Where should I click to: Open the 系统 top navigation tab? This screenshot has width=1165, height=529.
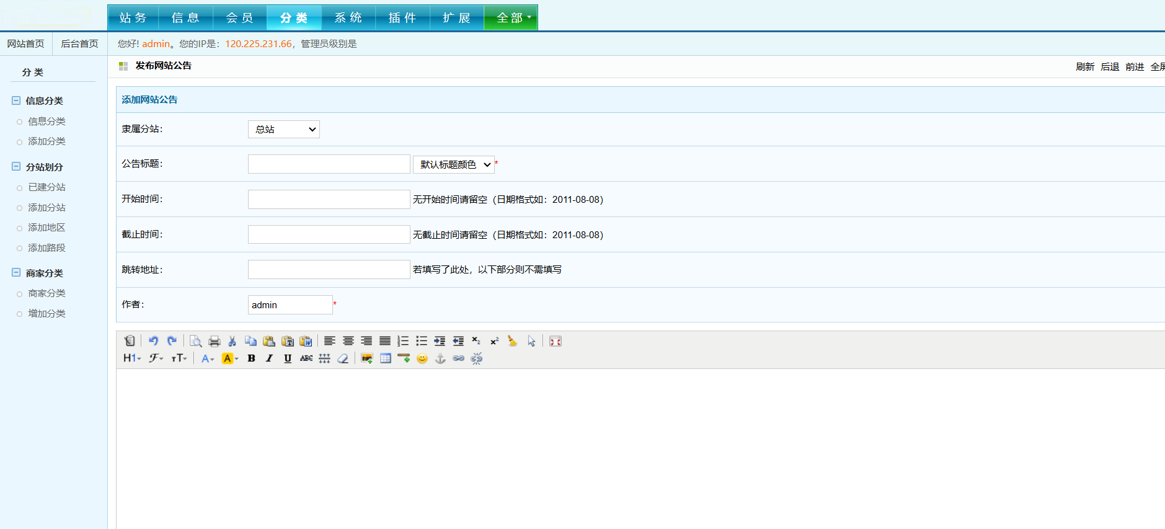point(348,18)
